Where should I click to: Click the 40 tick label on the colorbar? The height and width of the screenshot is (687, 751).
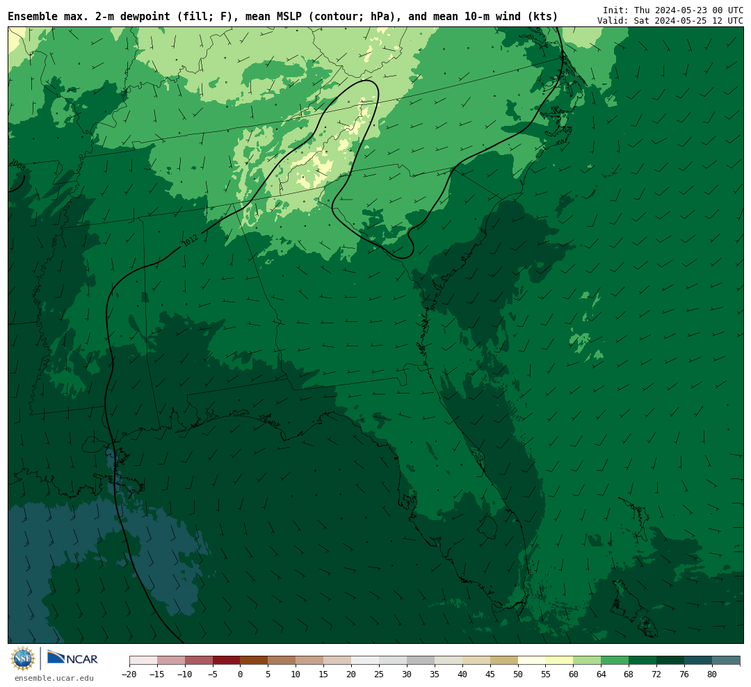point(462,674)
